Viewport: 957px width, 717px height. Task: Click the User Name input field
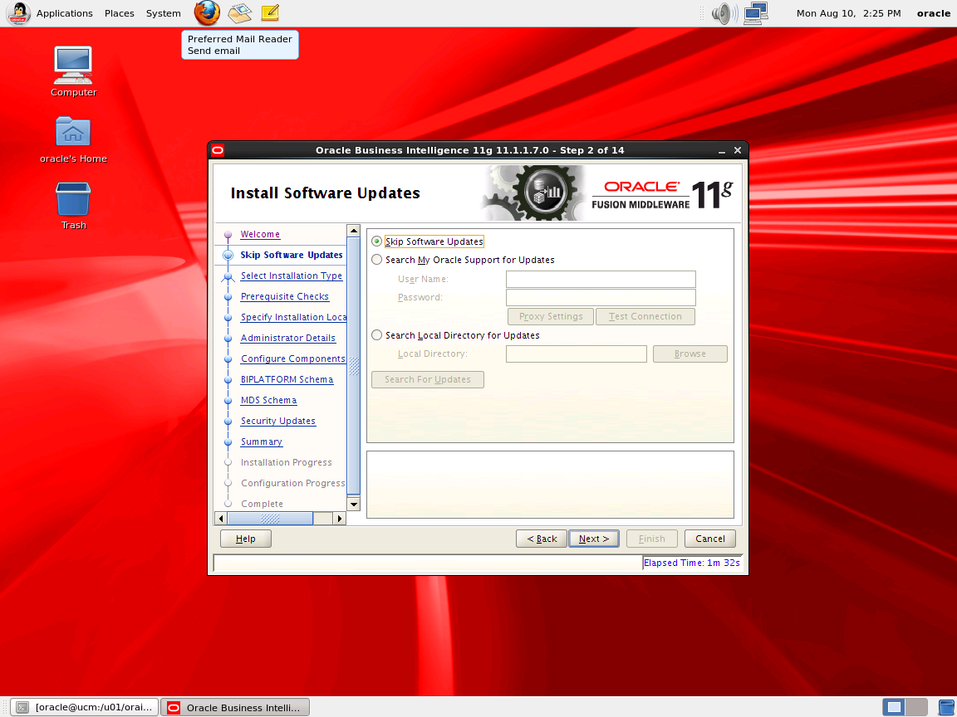point(601,279)
